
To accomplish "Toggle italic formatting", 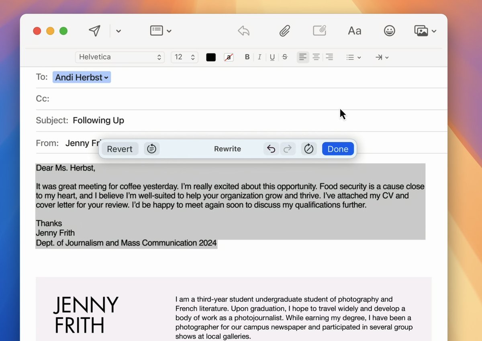I will coord(259,57).
